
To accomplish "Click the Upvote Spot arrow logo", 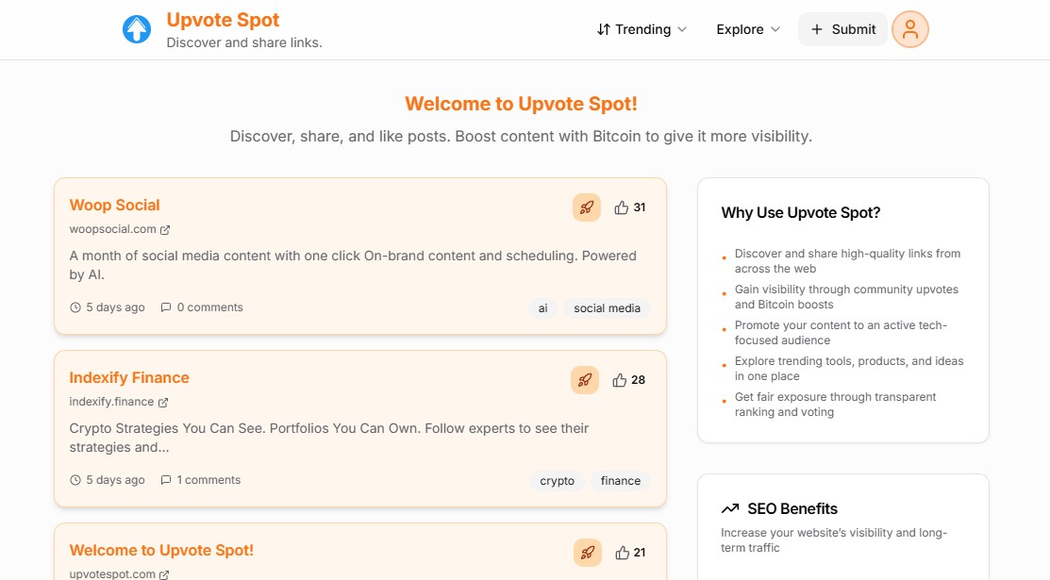I will (x=137, y=29).
